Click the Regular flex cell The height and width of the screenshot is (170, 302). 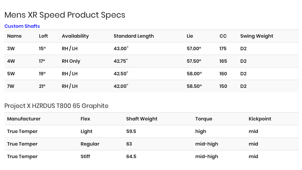pyautogui.click(x=90, y=144)
